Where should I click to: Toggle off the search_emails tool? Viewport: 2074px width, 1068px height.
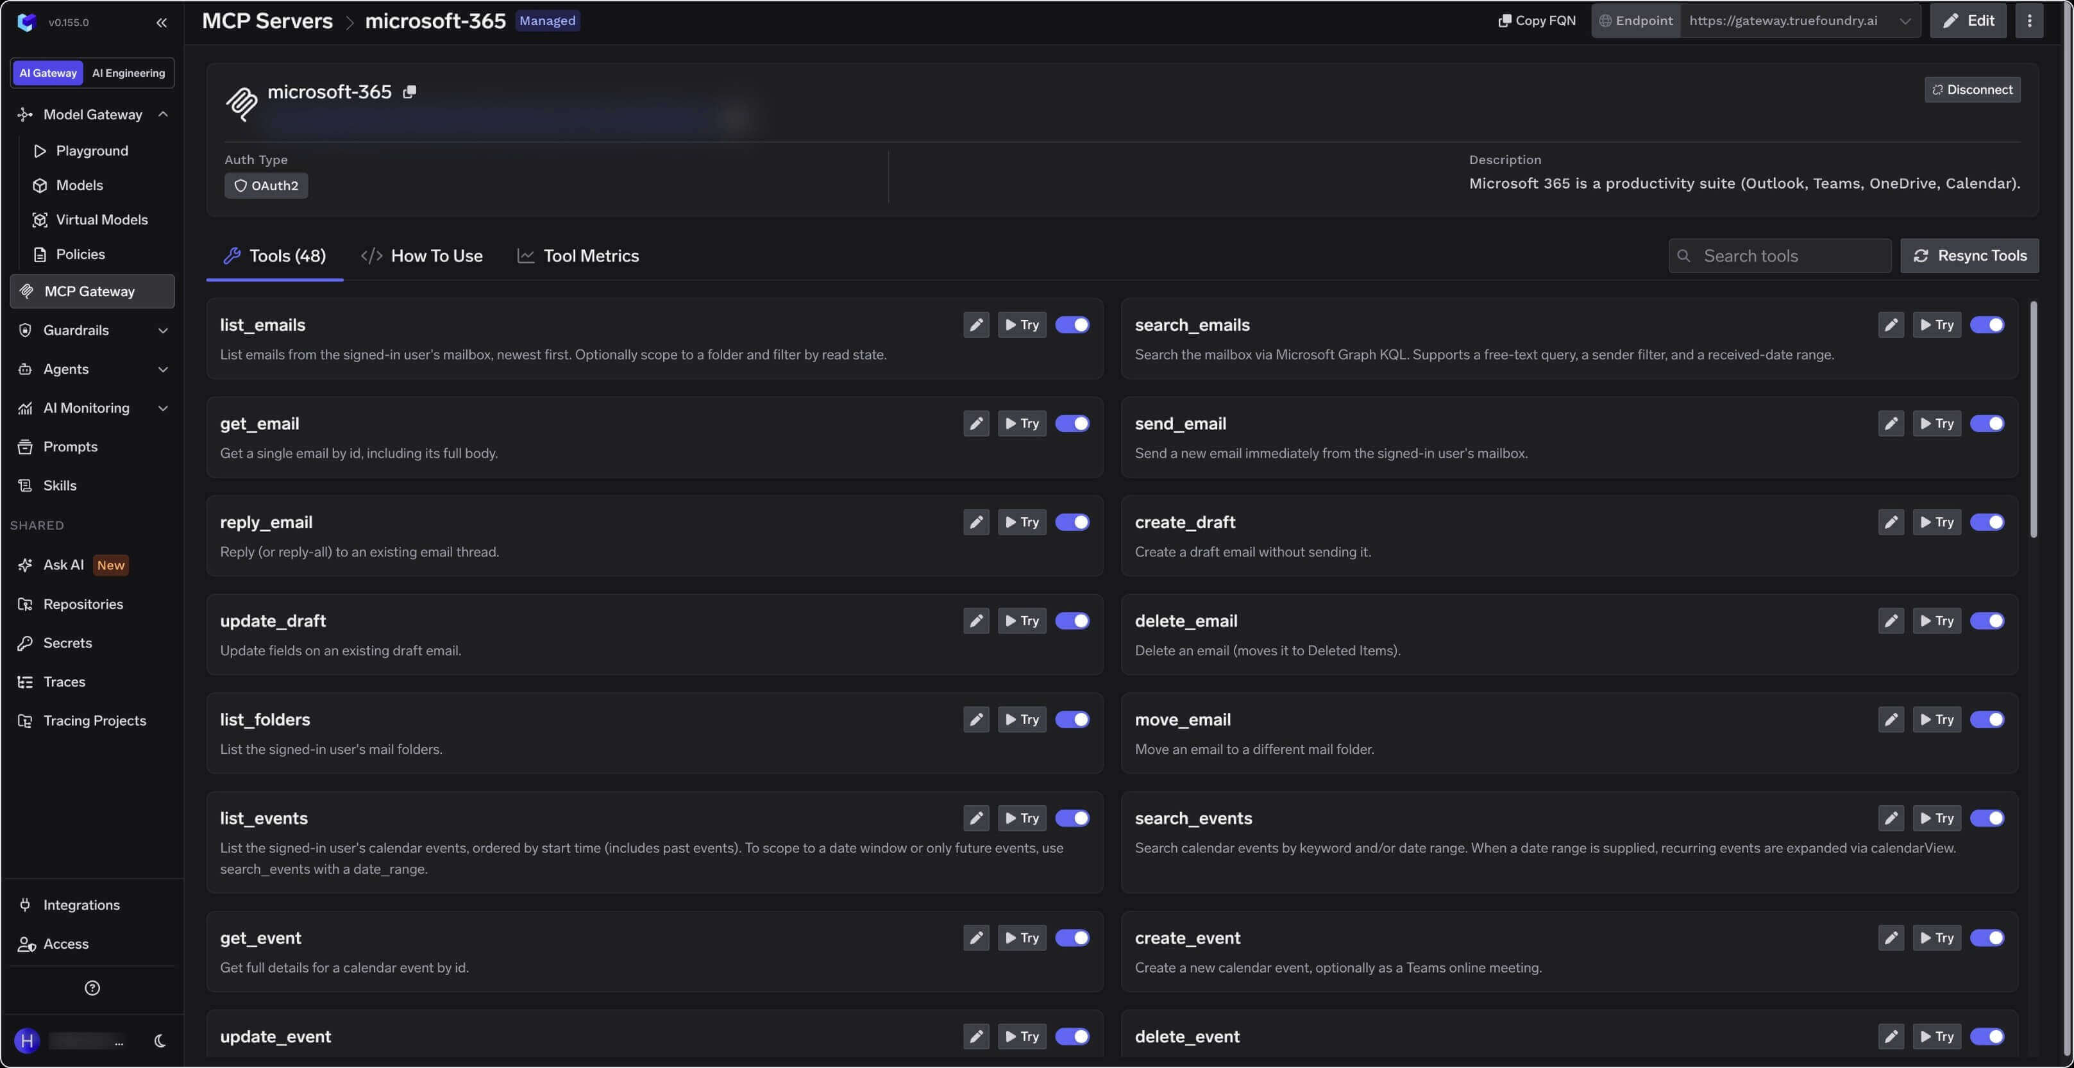pos(1987,325)
